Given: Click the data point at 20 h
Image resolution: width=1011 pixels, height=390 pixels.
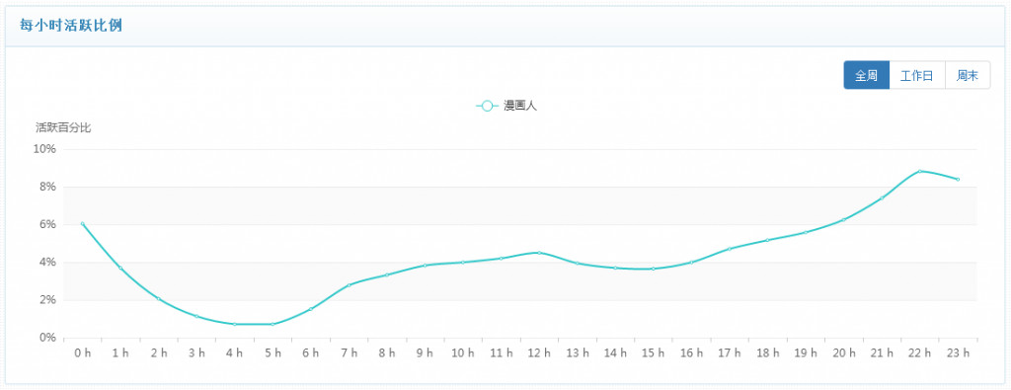Looking at the screenshot, I should point(843,220).
